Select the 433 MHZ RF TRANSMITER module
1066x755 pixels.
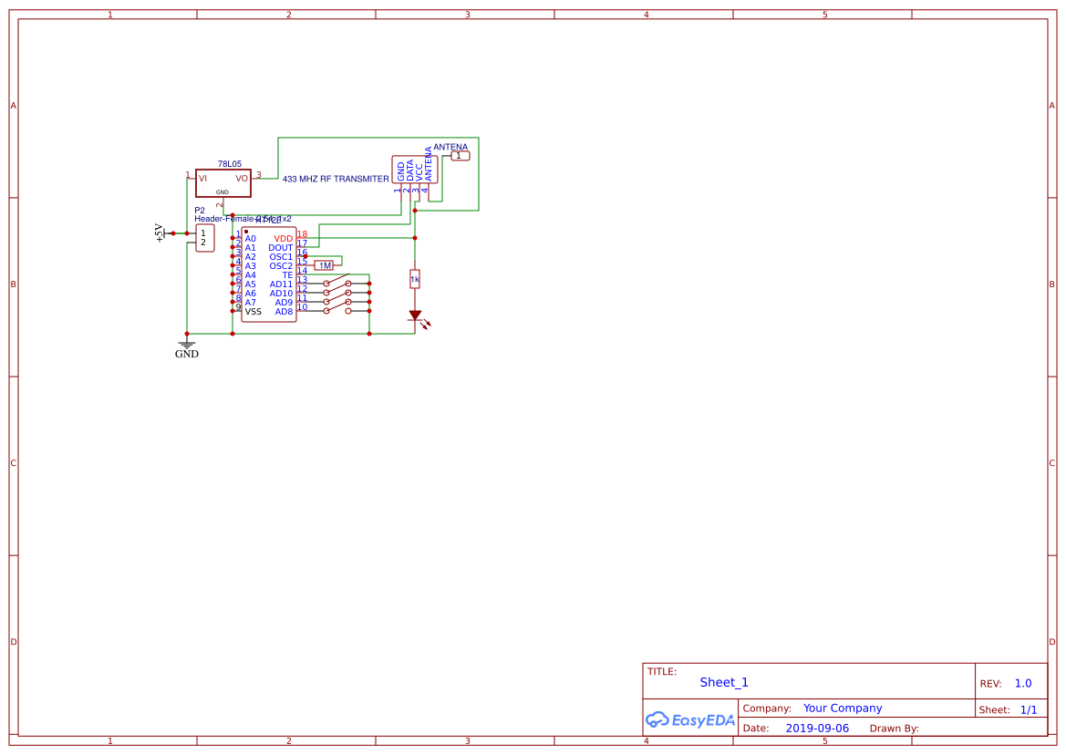(413, 170)
